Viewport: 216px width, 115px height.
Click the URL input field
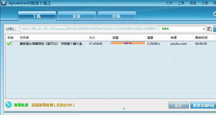point(89,29)
